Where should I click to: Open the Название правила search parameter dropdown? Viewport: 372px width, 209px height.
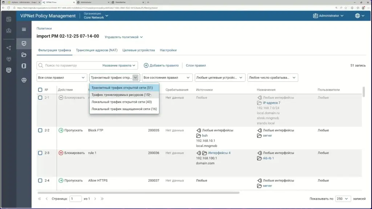pyautogui.click(x=119, y=65)
